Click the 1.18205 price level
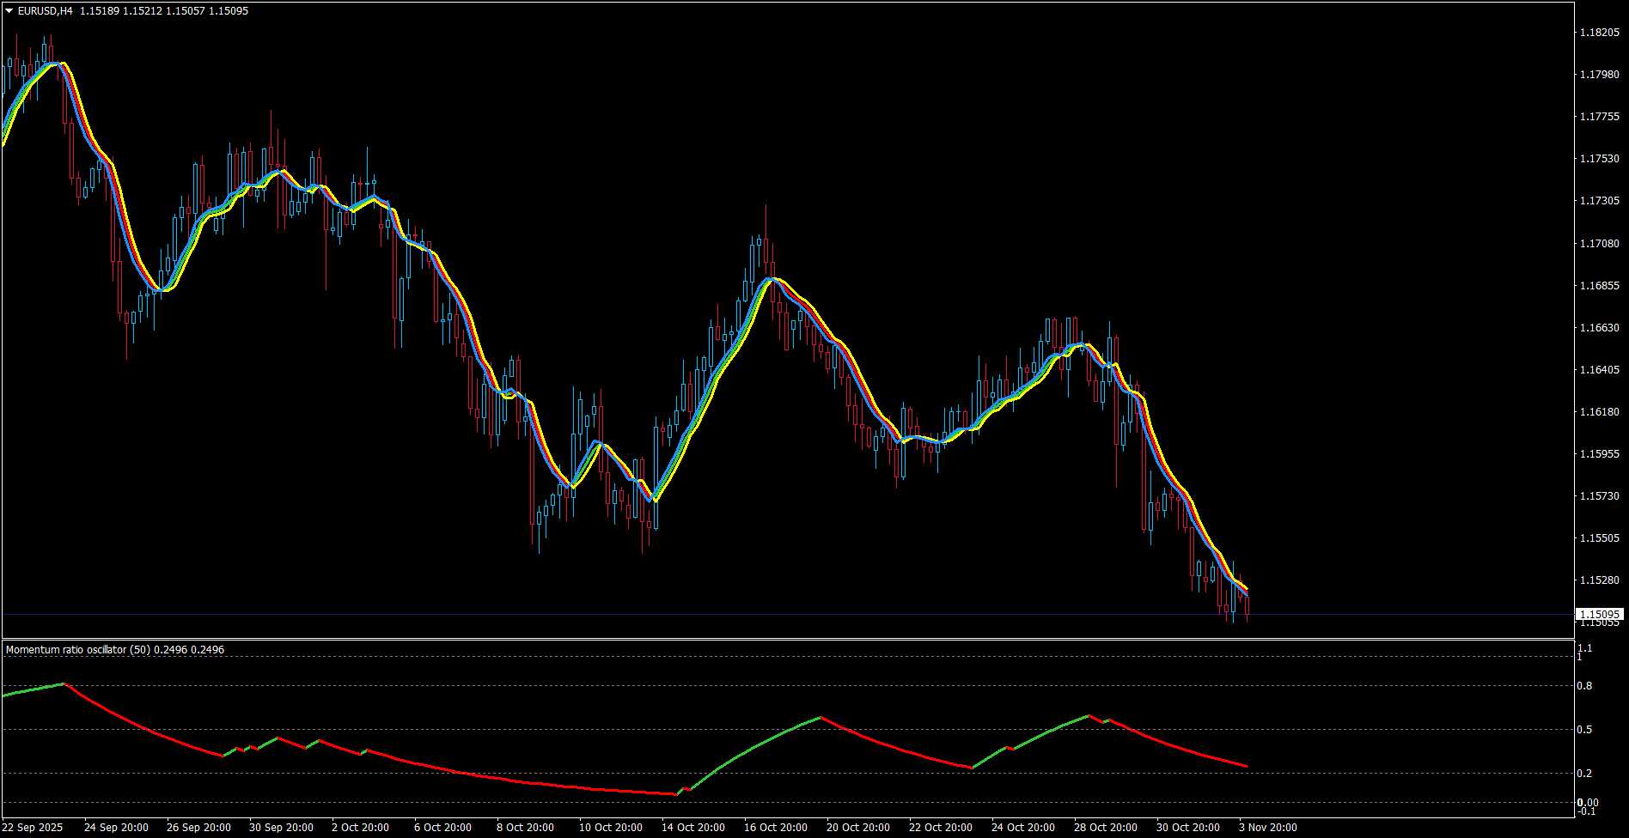This screenshot has height=838, width=1629. 1600,33
